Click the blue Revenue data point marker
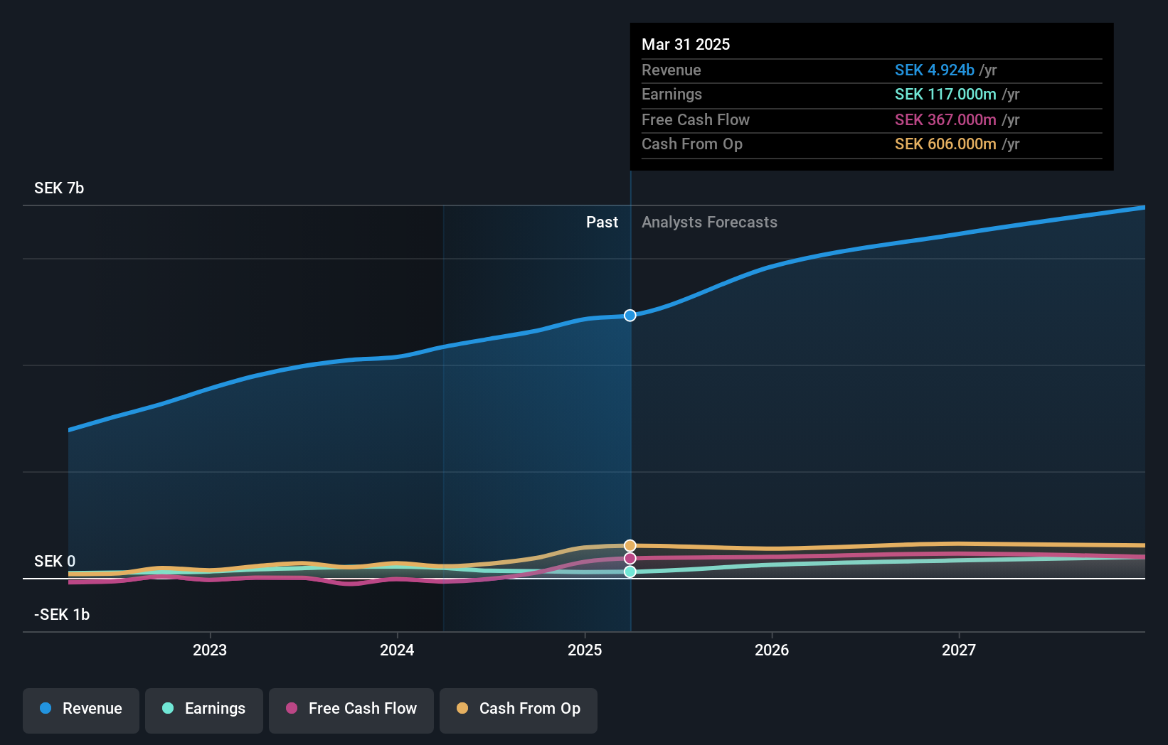This screenshot has height=745, width=1168. tap(630, 316)
